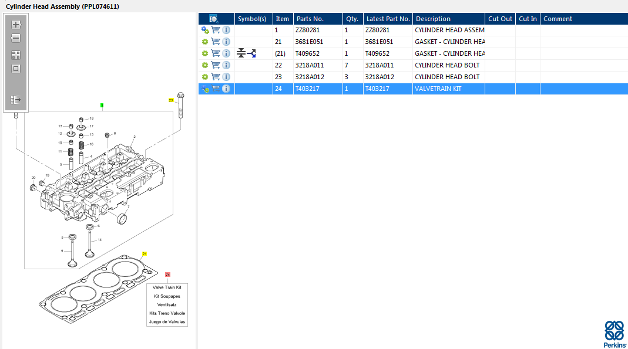Zoom out of the diagram with the minus button
The image size is (628, 349).
click(16, 38)
